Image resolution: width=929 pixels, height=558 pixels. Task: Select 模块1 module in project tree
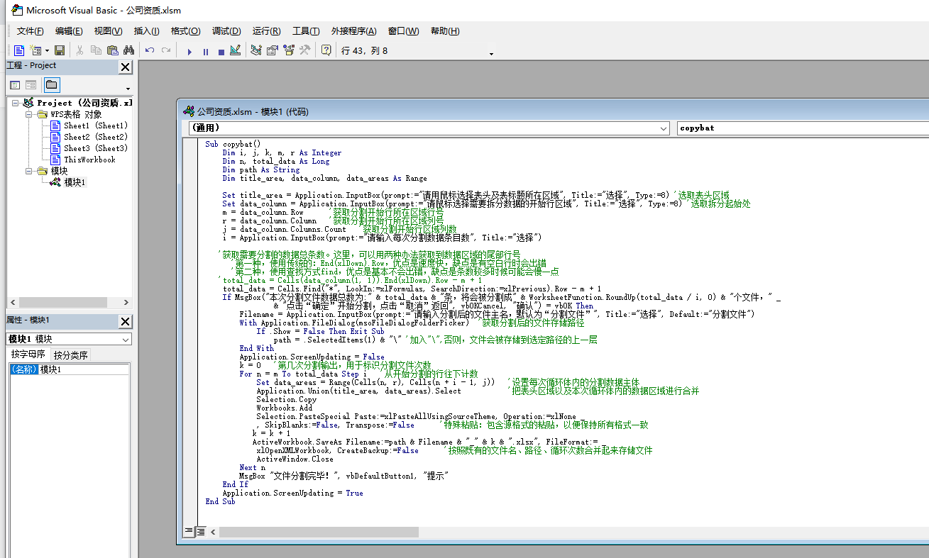click(75, 182)
